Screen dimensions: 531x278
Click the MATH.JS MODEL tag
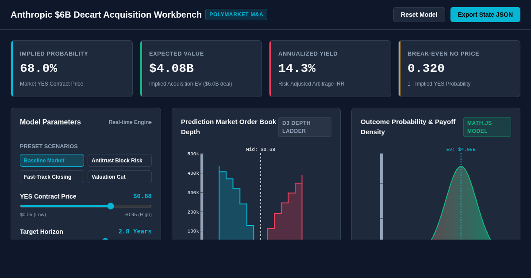click(487, 127)
